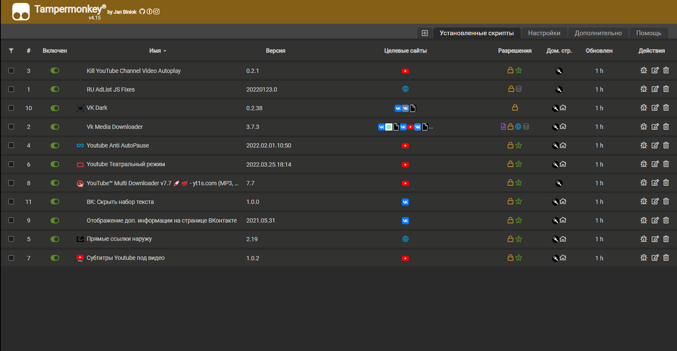Image resolution: width=677 pixels, height=351 pixels.
Task: Disable the Прямые ссылки наружу toggle
Action: tap(55, 239)
